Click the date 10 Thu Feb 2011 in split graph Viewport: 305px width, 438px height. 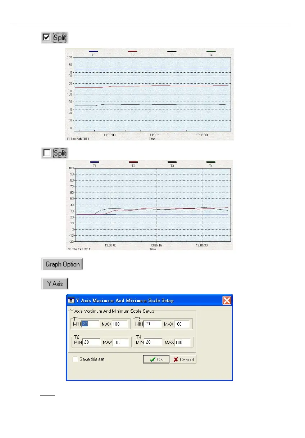click(x=78, y=138)
